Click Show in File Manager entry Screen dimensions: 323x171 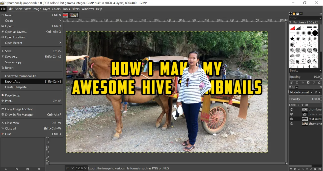(x=31, y=114)
